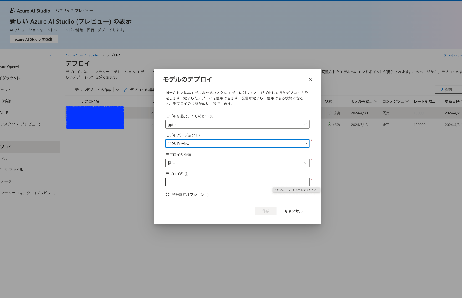The image size is (462, 298).
Task: Sort by モデル有効 column header
Action: [x=364, y=101]
